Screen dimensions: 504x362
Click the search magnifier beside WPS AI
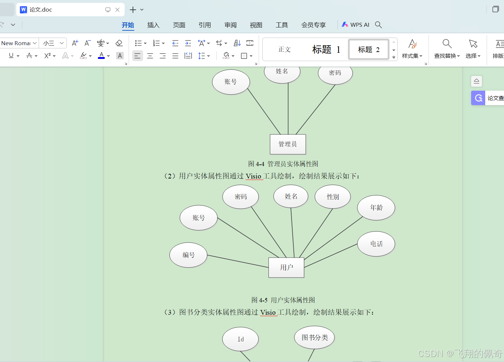378,25
